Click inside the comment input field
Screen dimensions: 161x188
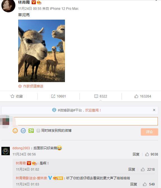[x=86, y=121]
